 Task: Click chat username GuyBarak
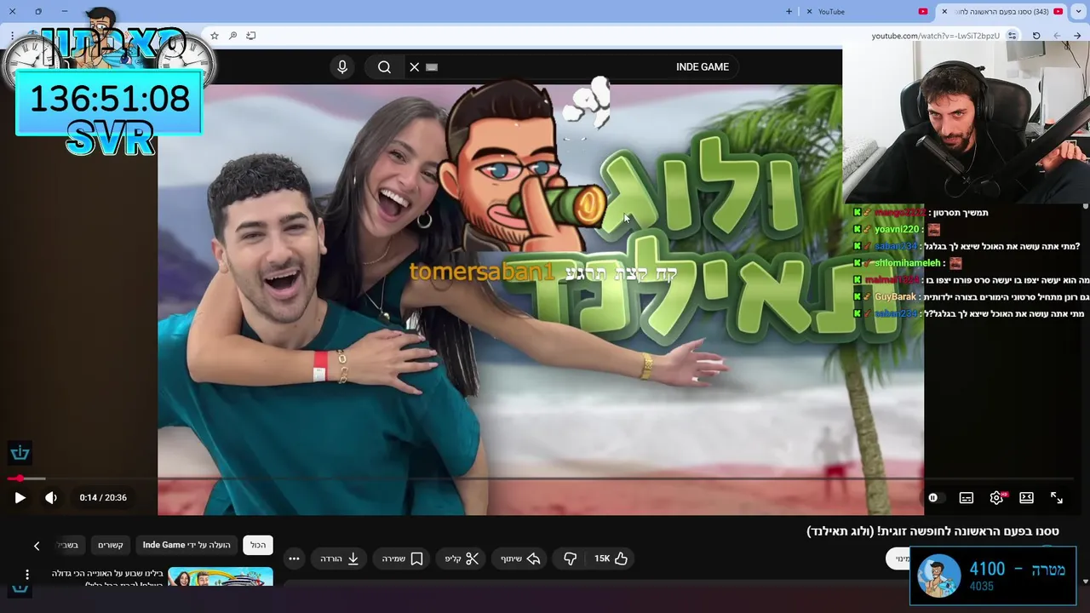tap(895, 297)
